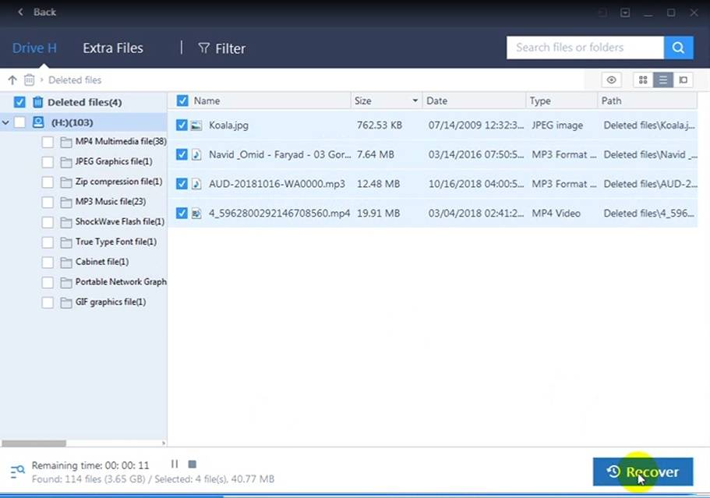
Task: Click the AUD-20181016-WA0000.mp3 music icon
Action: (196, 184)
